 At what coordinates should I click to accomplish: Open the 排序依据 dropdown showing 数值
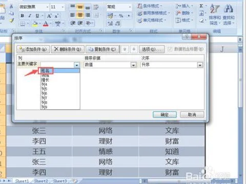click(133, 65)
